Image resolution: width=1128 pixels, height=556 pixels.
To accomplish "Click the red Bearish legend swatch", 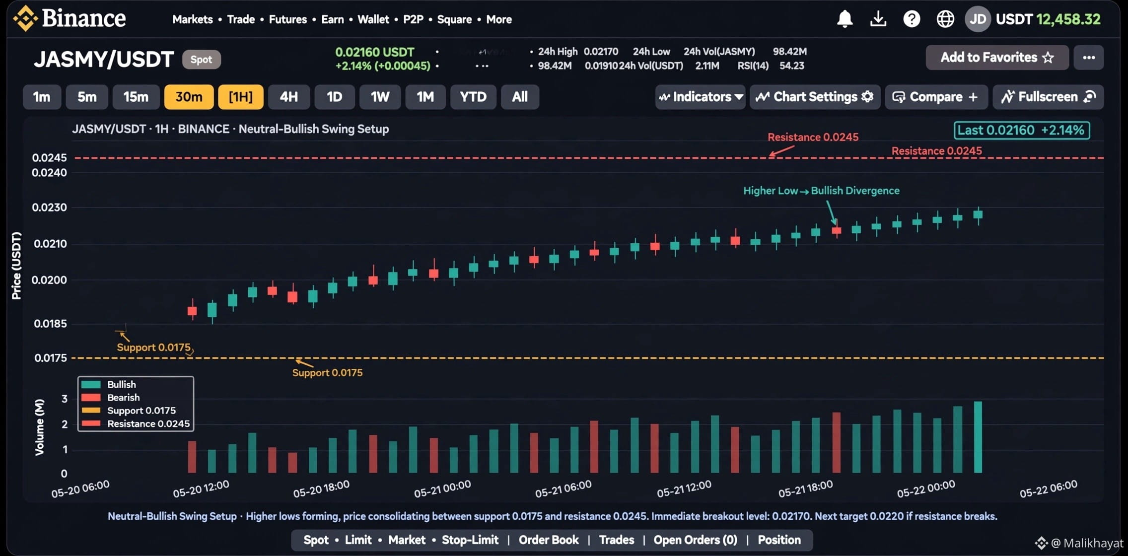I will 91,397.
